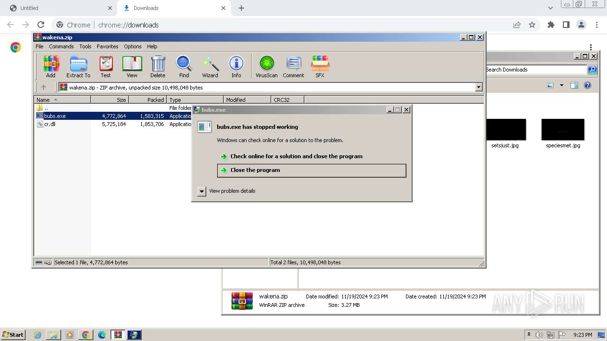Viewport: 607px width, 341px height.
Task: Go up one folder level arrow
Action: (44, 87)
